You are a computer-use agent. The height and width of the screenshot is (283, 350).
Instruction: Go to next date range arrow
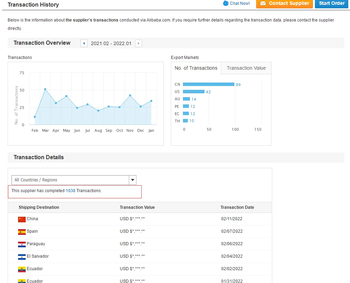click(x=139, y=43)
